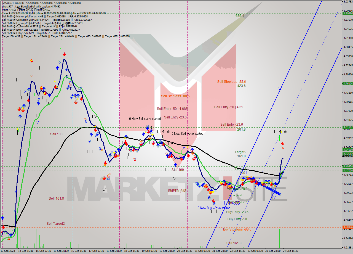The height and width of the screenshot is (254, 353).
Task: Click the red 'Sell Target2' label
Action: tap(55, 224)
